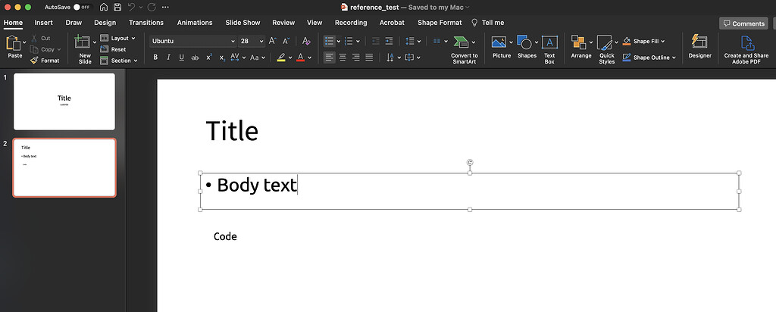The image size is (776, 312).
Task: Click Convert to SmartArt
Action: click(x=465, y=50)
